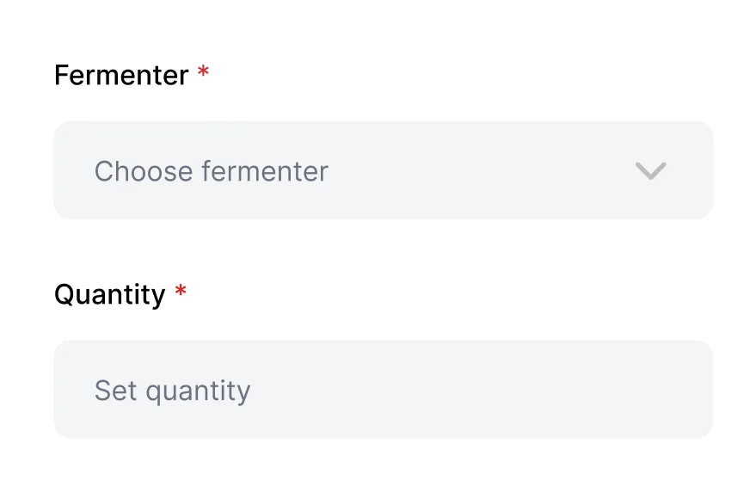Click the Fermenter field label
This screenshot has height=499, width=731.
[x=121, y=76]
